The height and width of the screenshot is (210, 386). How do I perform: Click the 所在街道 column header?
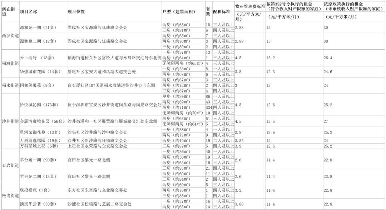pyautogui.click(x=9, y=11)
